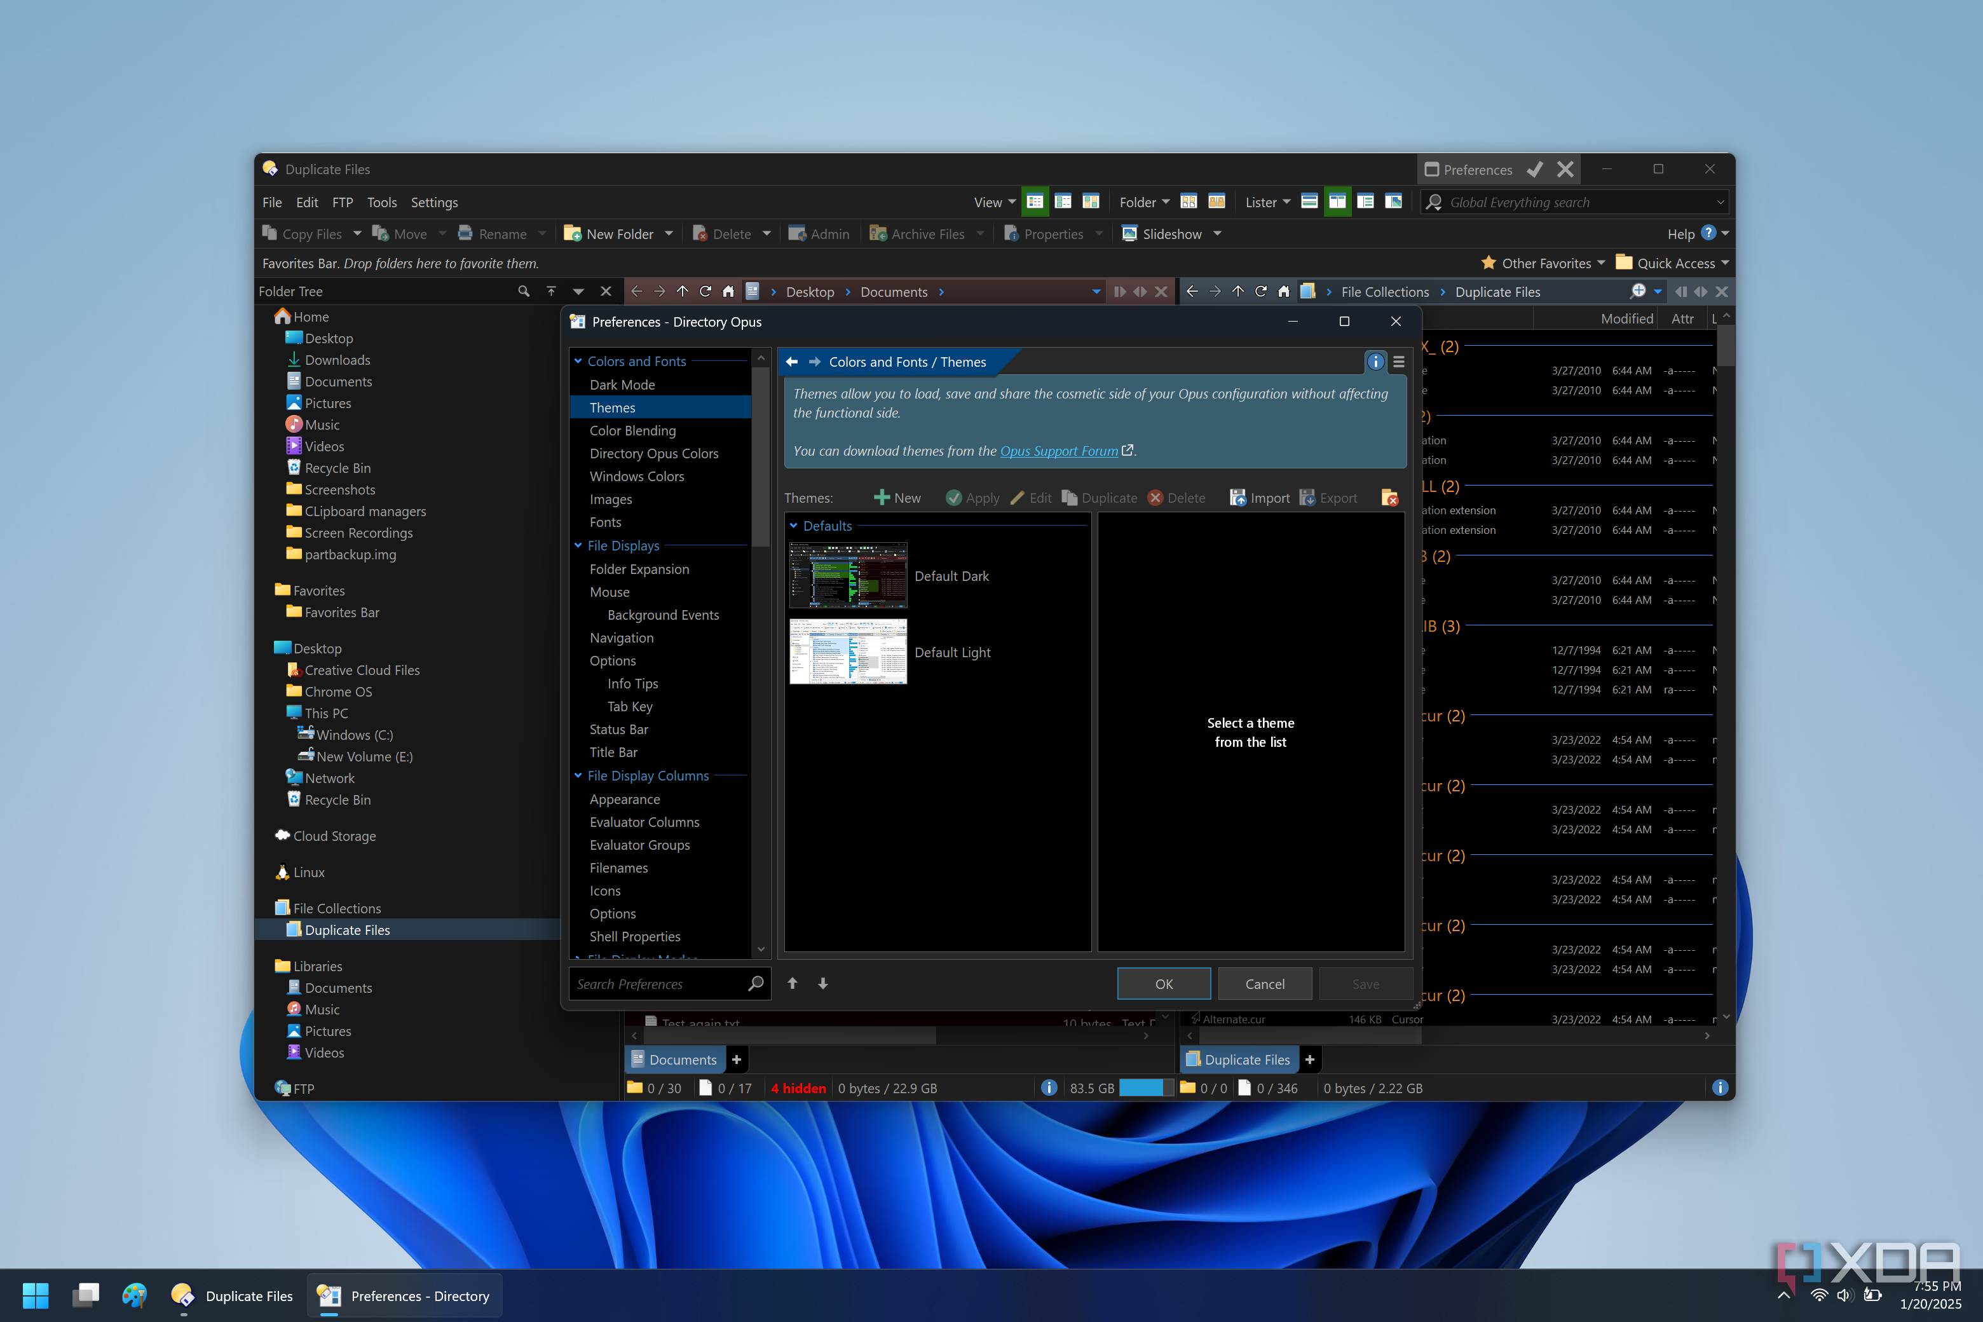Viewport: 1983px width, 1322px height.
Task: Select the Default Light theme thumbnail
Action: pos(847,651)
